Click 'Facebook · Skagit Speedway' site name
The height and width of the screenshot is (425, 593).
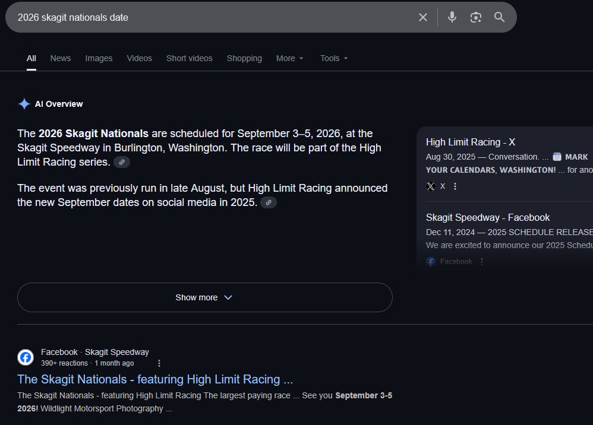[95, 352]
